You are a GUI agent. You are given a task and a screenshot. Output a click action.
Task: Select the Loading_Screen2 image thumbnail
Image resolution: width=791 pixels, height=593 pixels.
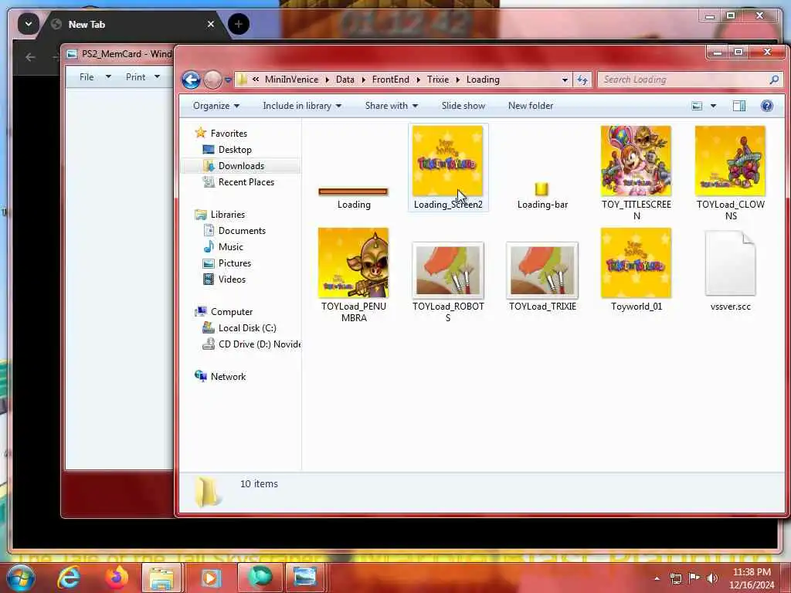pyautogui.click(x=447, y=161)
